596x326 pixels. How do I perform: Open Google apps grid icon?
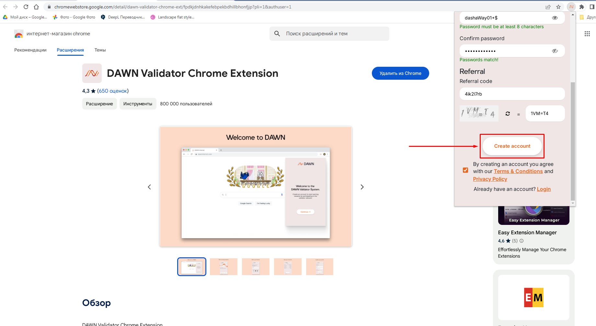587,34
